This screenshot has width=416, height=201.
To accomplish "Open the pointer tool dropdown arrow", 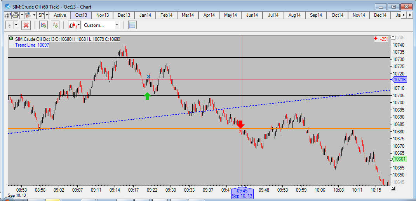I will pyautogui.click(x=16, y=26).
